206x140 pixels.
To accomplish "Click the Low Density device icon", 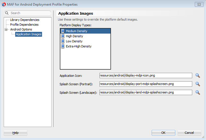I will coord(63,41).
